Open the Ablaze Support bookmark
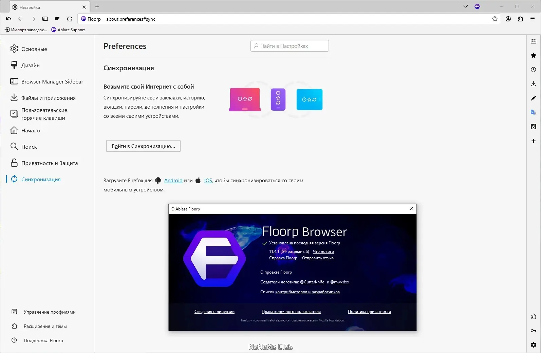This screenshot has height=353, width=541. pyautogui.click(x=68, y=30)
